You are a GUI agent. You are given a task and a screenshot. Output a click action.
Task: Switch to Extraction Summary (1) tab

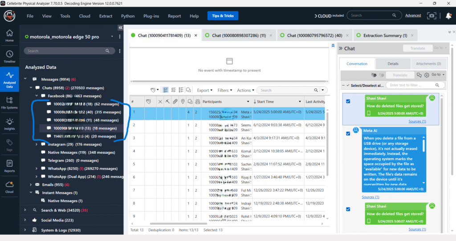(x=385, y=36)
